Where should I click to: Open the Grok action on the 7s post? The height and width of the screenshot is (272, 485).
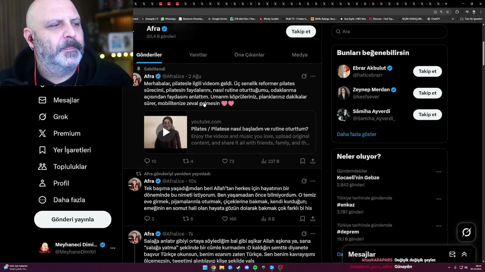(x=304, y=234)
